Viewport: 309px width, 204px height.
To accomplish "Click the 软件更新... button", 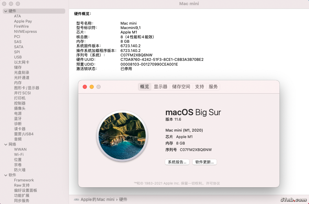I will click(205, 162).
